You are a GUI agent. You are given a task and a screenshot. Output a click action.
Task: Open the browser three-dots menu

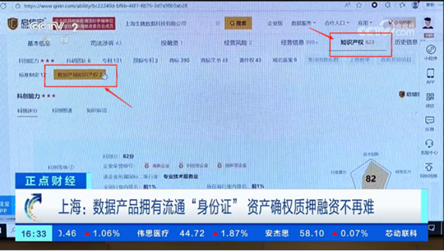point(440,5)
